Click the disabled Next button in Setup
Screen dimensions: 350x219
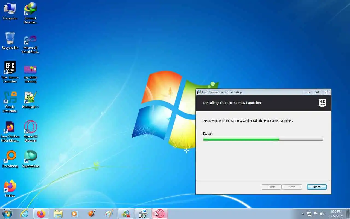tap(292, 187)
